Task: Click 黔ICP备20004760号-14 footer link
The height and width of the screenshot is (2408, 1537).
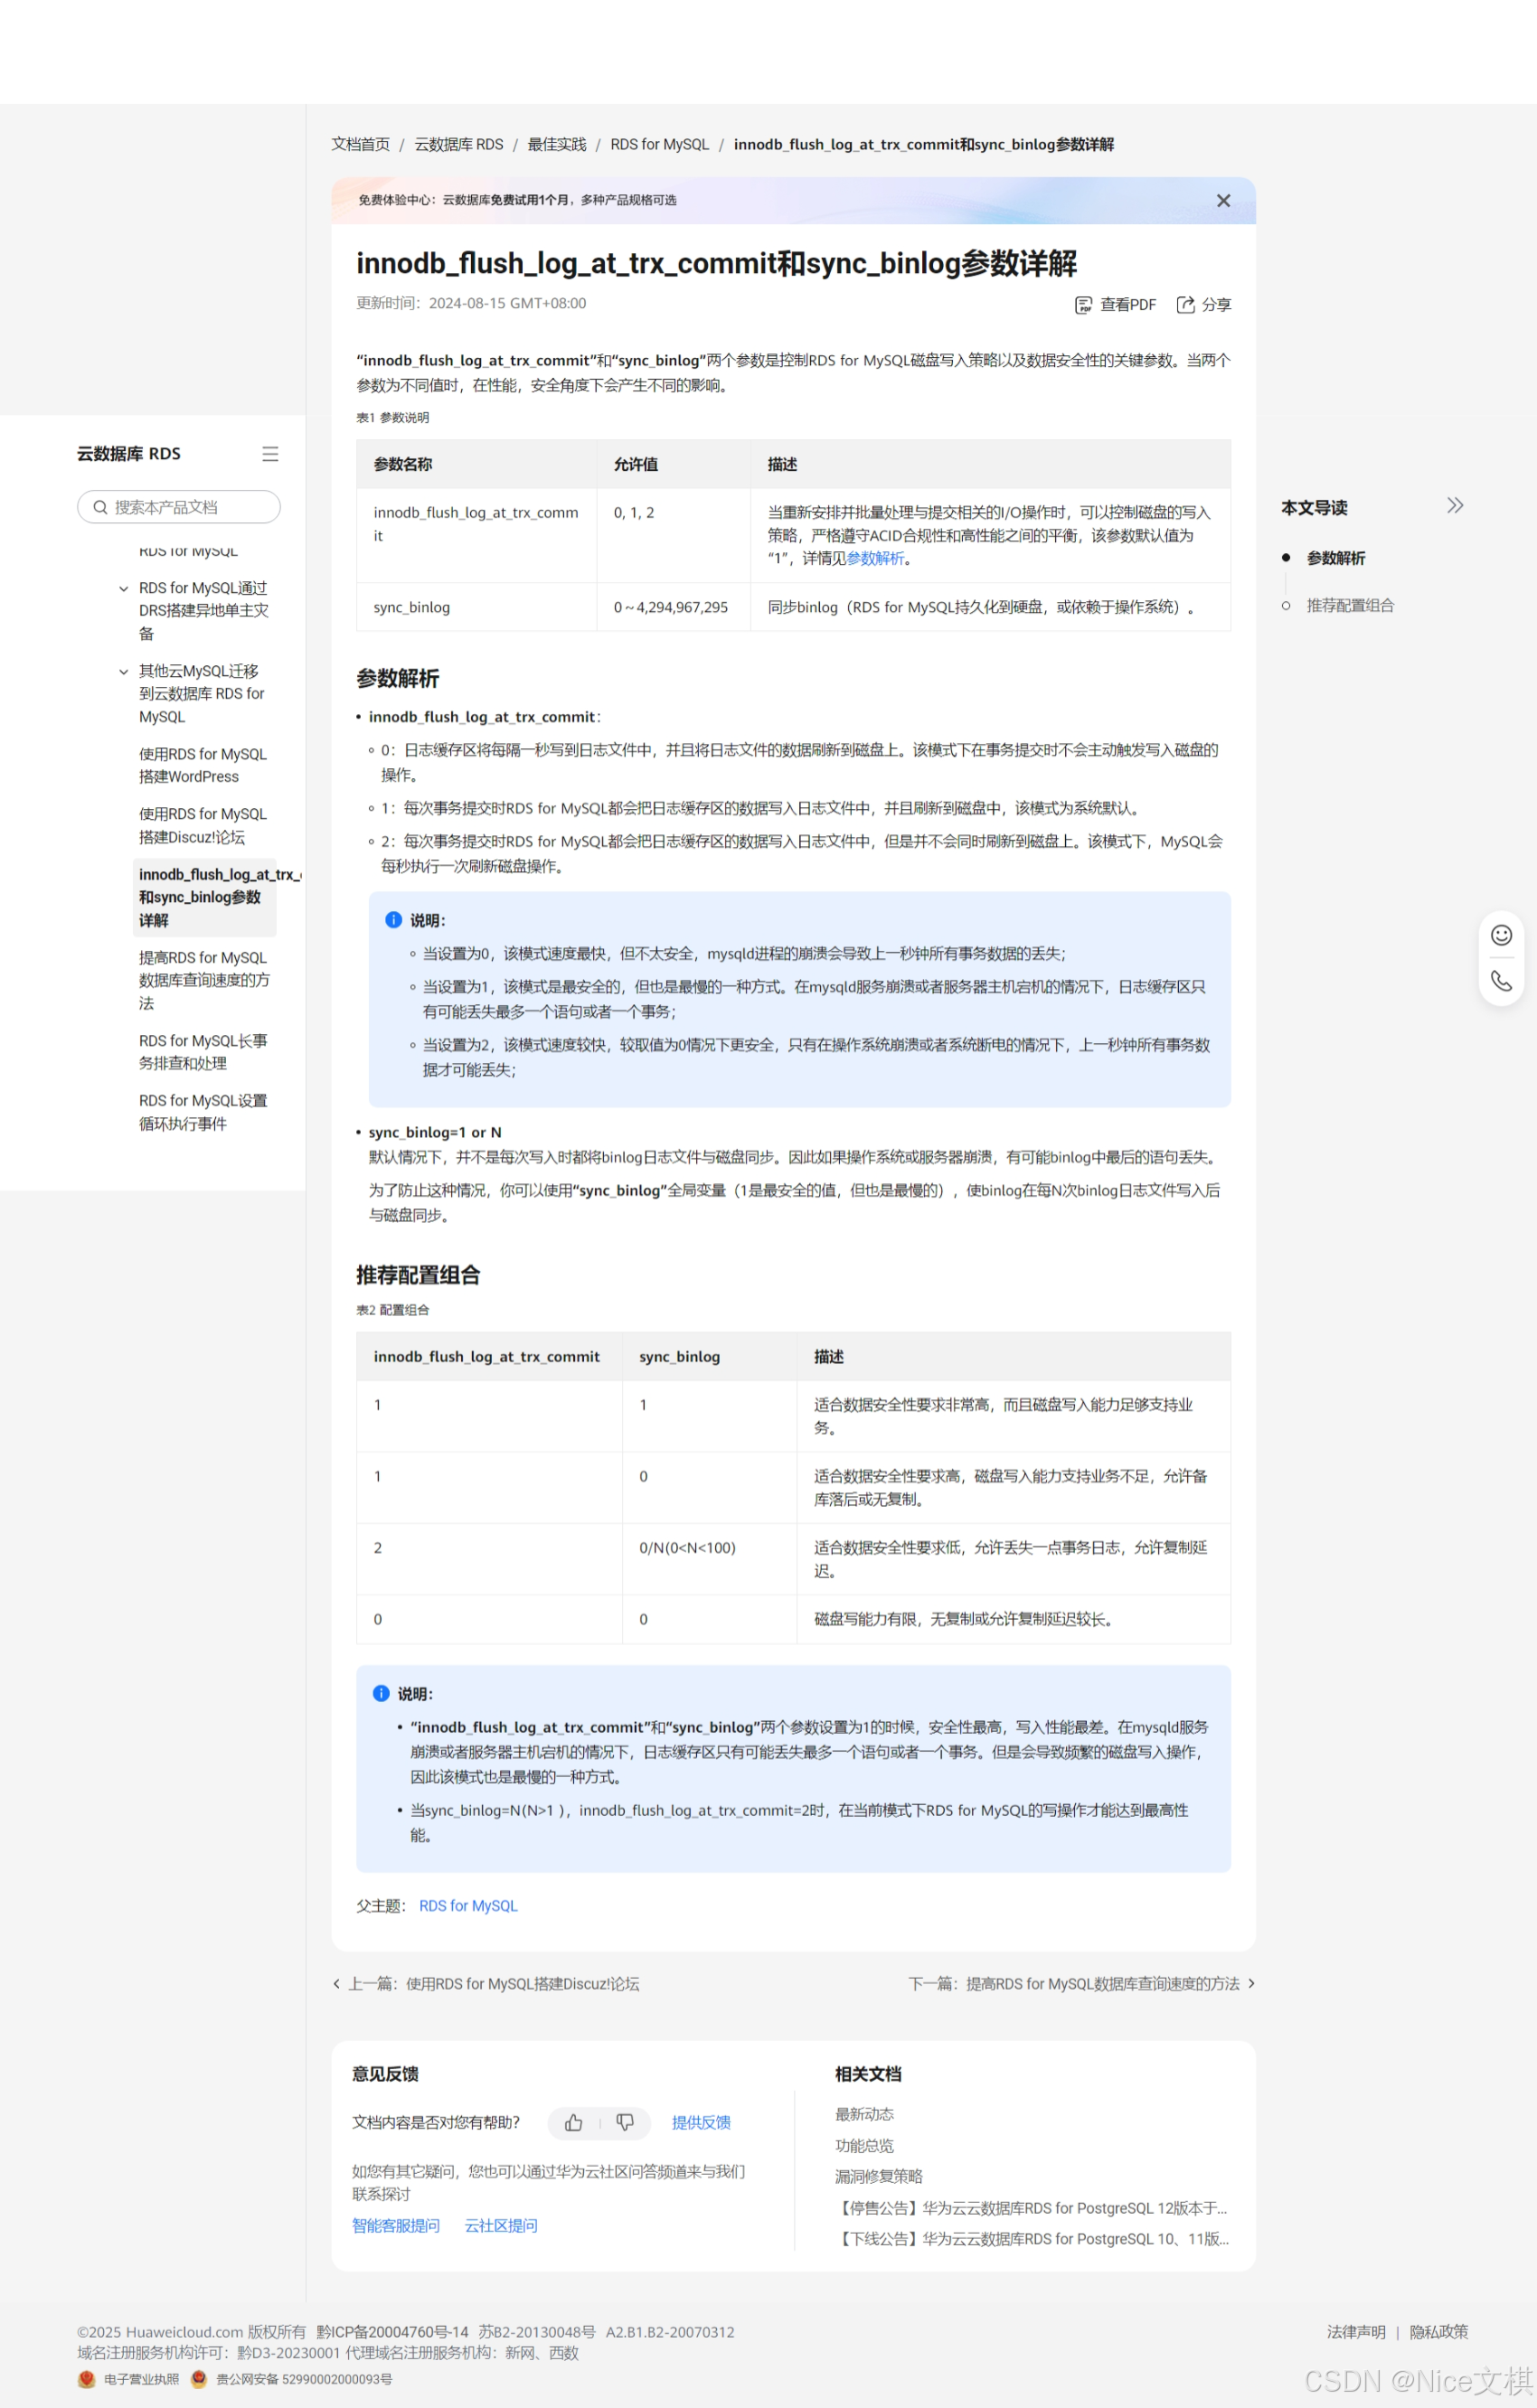Action: point(393,2333)
